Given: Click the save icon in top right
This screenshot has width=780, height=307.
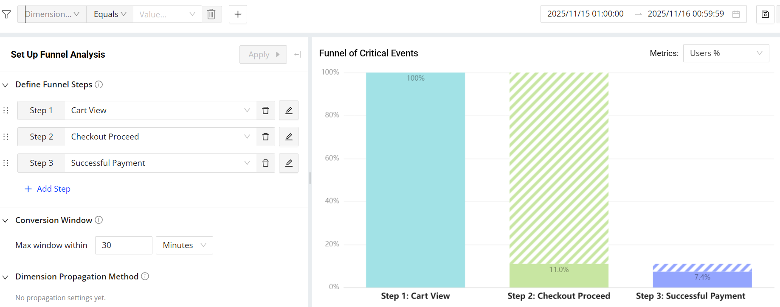Looking at the screenshot, I should click(765, 14).
